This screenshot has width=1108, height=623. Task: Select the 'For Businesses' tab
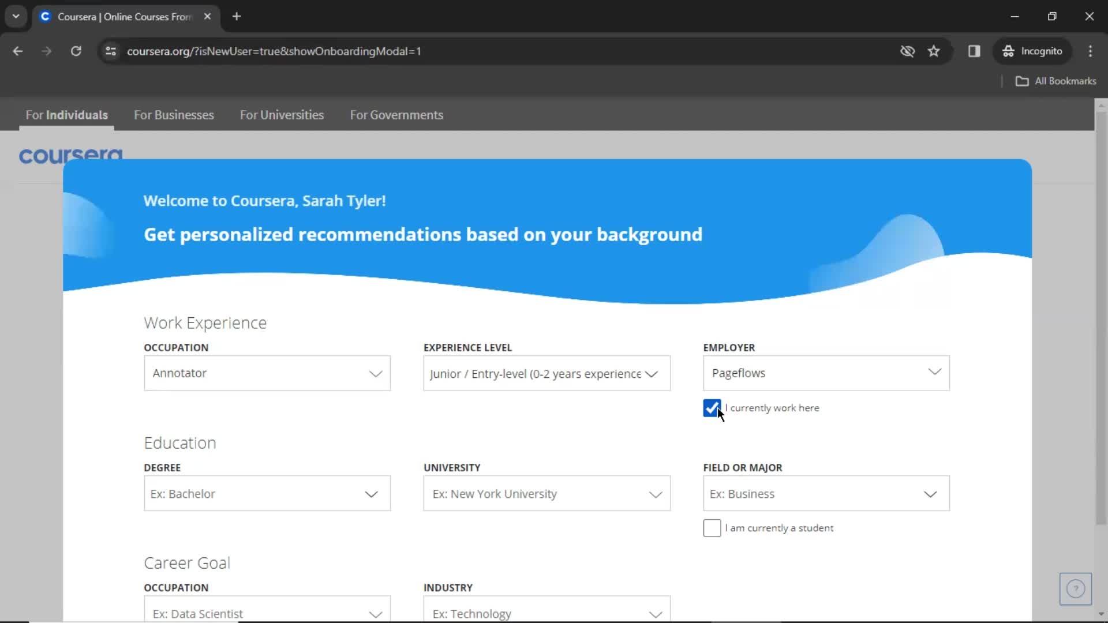coord(174,115)
